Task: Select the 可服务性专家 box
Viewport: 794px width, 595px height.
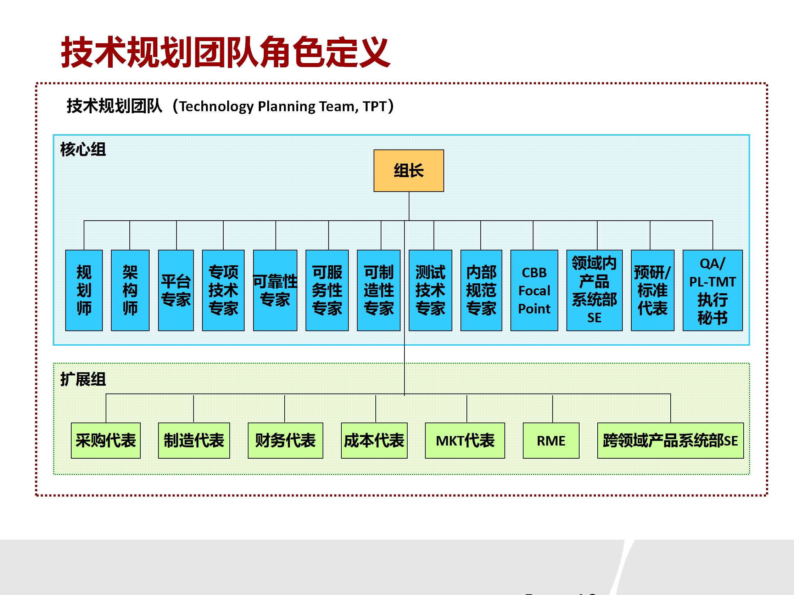Action: click(x=327, y=290)
